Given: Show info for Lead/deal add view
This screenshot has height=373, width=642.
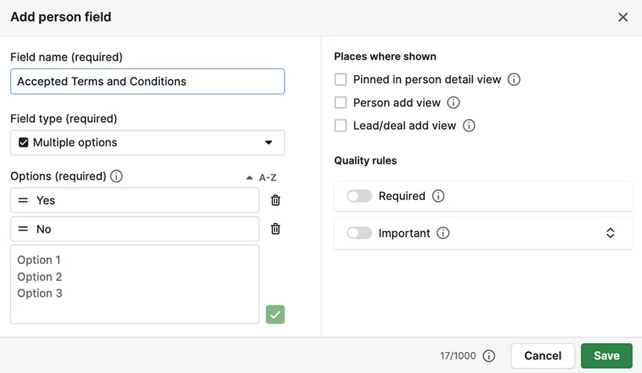Looking at the screenshot, I should (469, 126).
